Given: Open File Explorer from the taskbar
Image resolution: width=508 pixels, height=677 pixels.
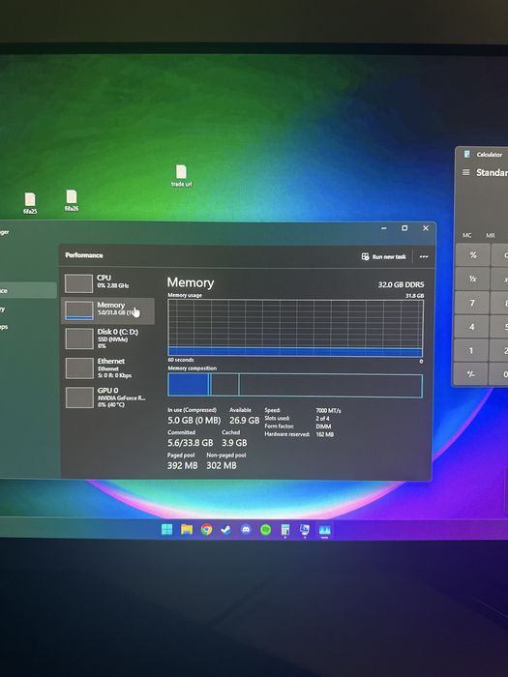Looking at the screenshot, I should [187, 529].
